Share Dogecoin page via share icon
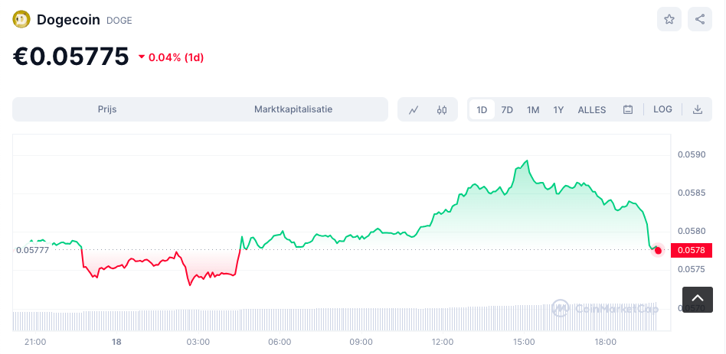The height and width of the screenshot is (354, 726). point(700,19)
